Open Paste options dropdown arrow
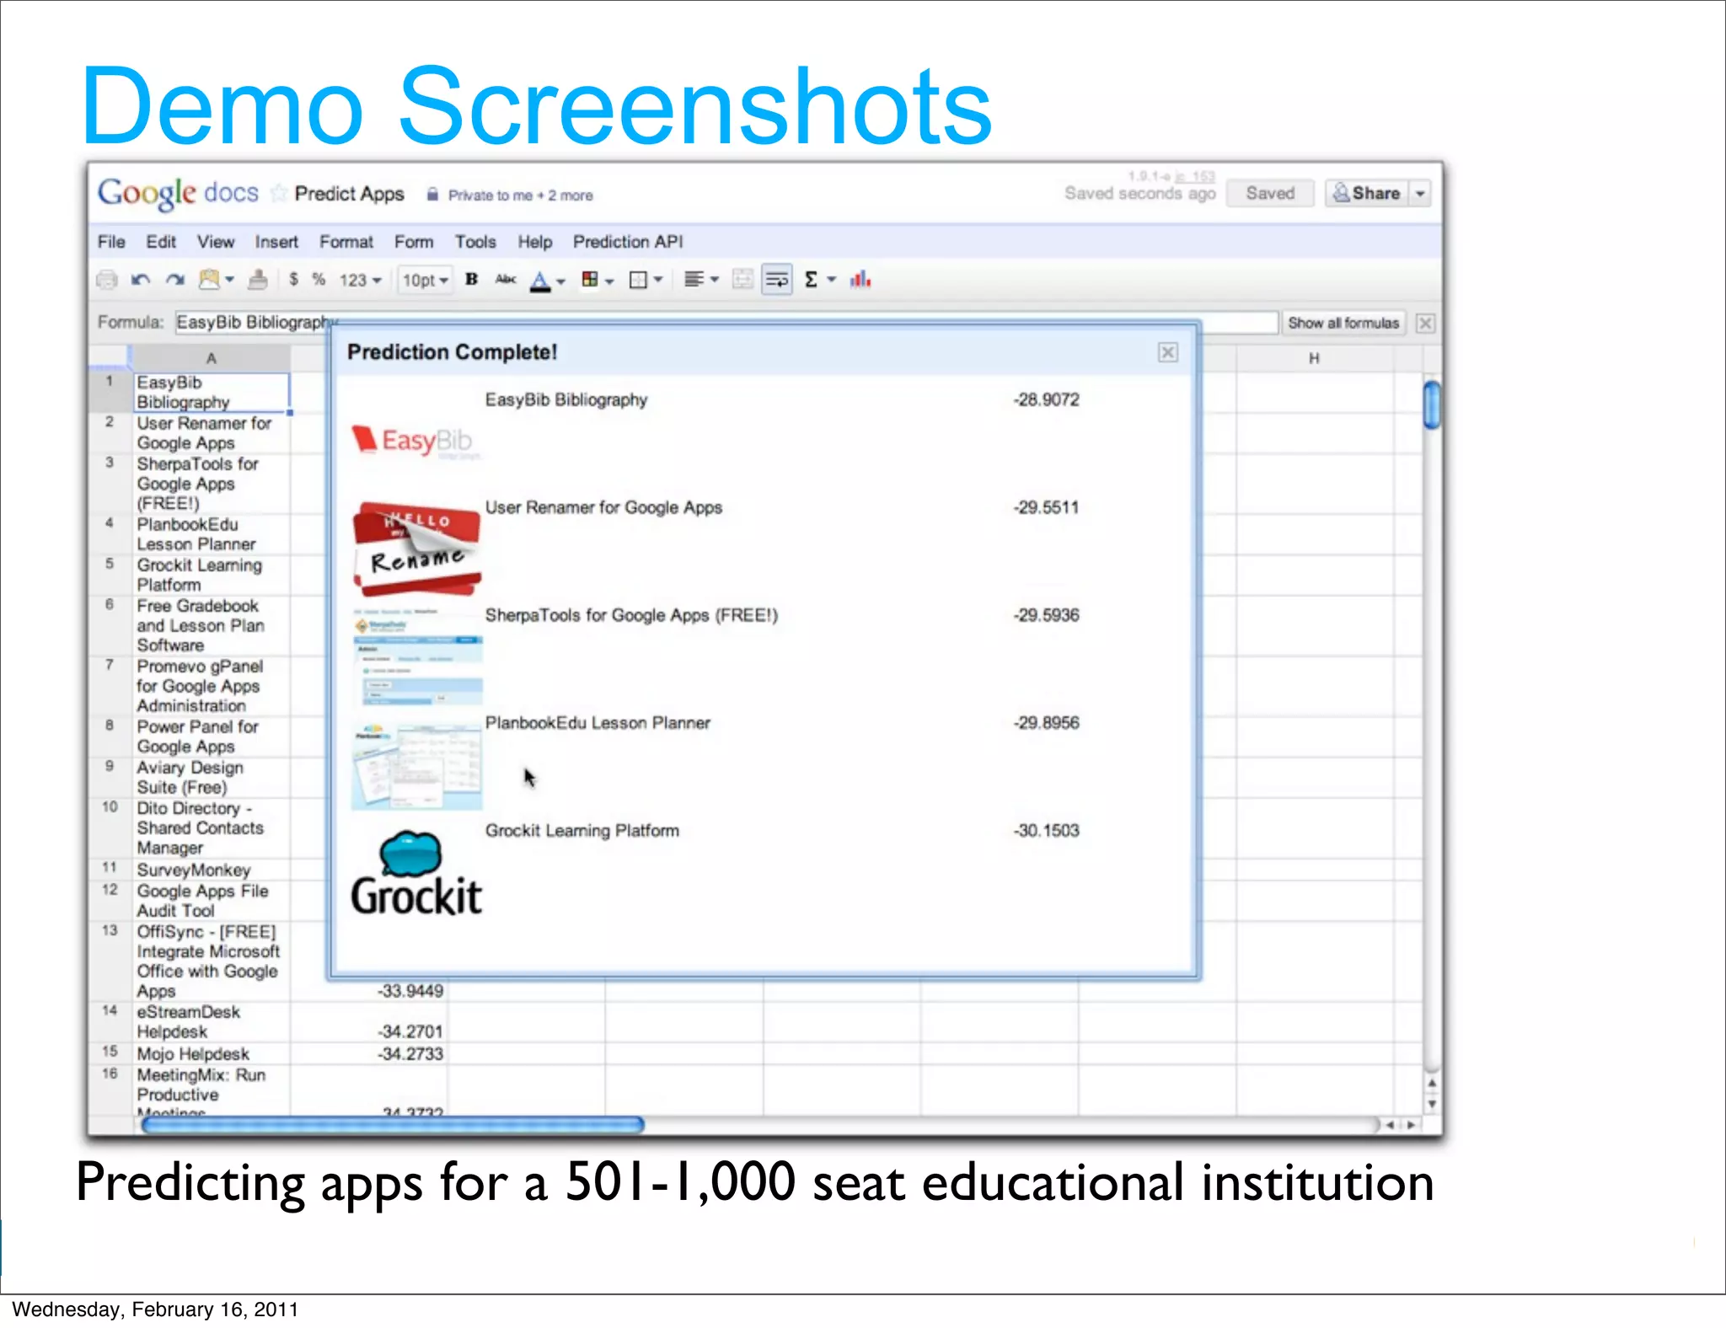Viewport: 1726px width, 1328px height. click(229, 280)
